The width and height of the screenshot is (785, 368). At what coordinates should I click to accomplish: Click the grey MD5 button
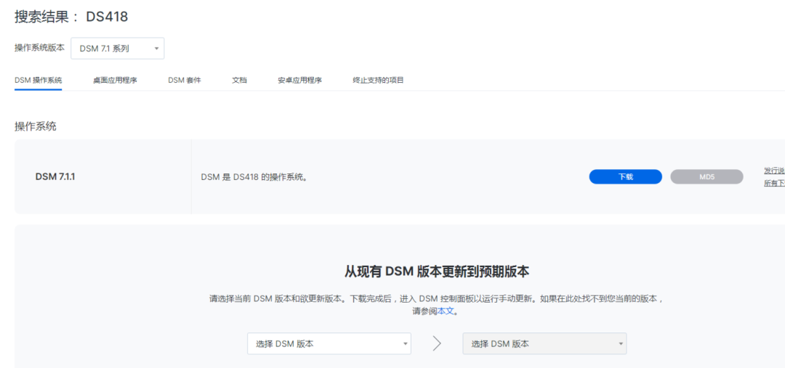click(706, 177)
